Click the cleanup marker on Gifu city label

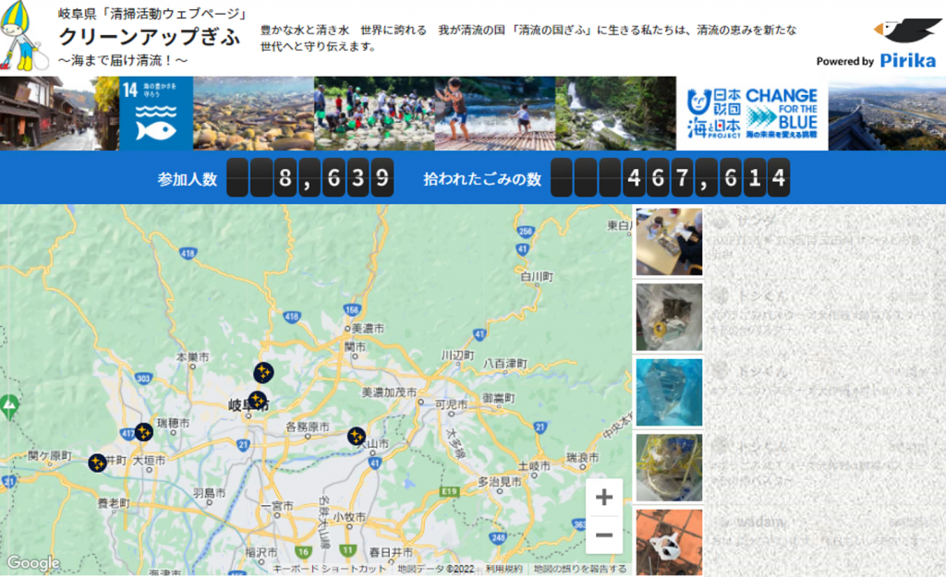point(257,400)
